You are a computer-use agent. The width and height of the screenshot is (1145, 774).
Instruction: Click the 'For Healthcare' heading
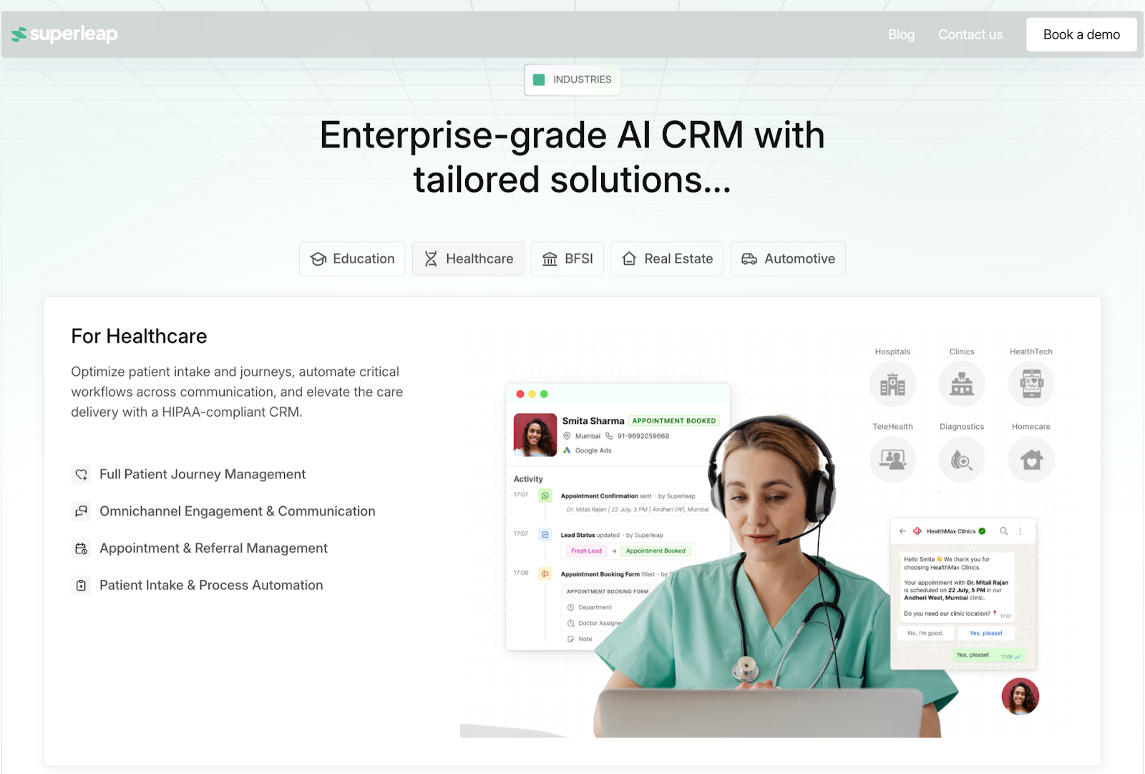coord(139,336)
